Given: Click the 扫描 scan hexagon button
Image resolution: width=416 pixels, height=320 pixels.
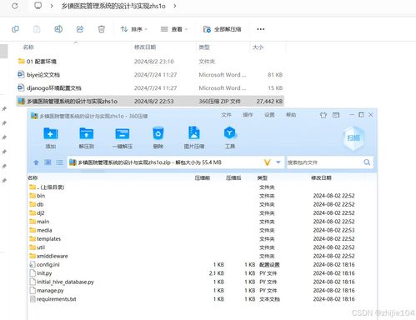Looking at the screenshot, I should [353, 137].
